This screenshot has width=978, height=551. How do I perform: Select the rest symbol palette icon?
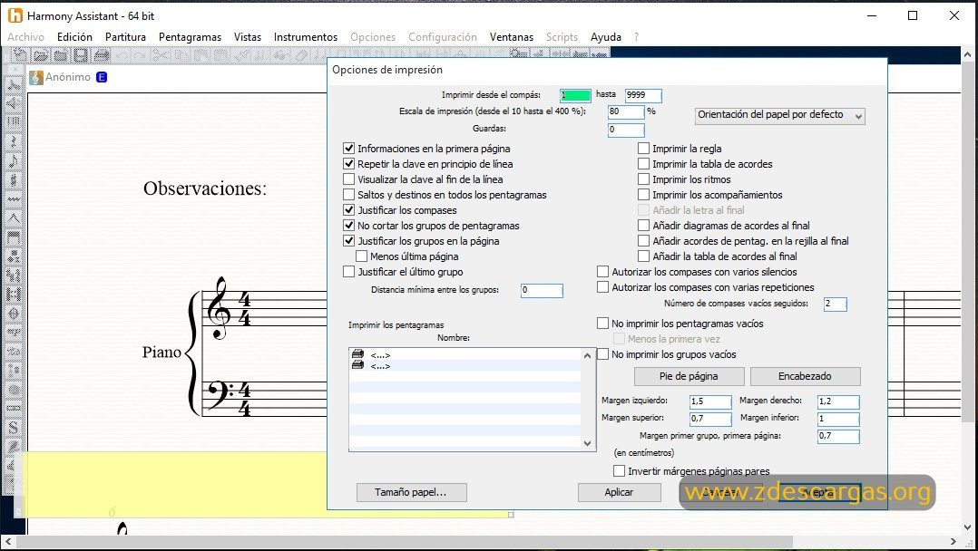(13, 141)
